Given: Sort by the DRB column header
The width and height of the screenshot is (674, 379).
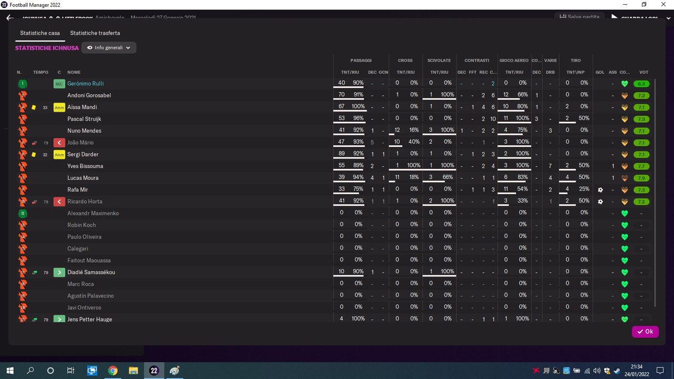Looking at the screenshot, I should (550, 72).
